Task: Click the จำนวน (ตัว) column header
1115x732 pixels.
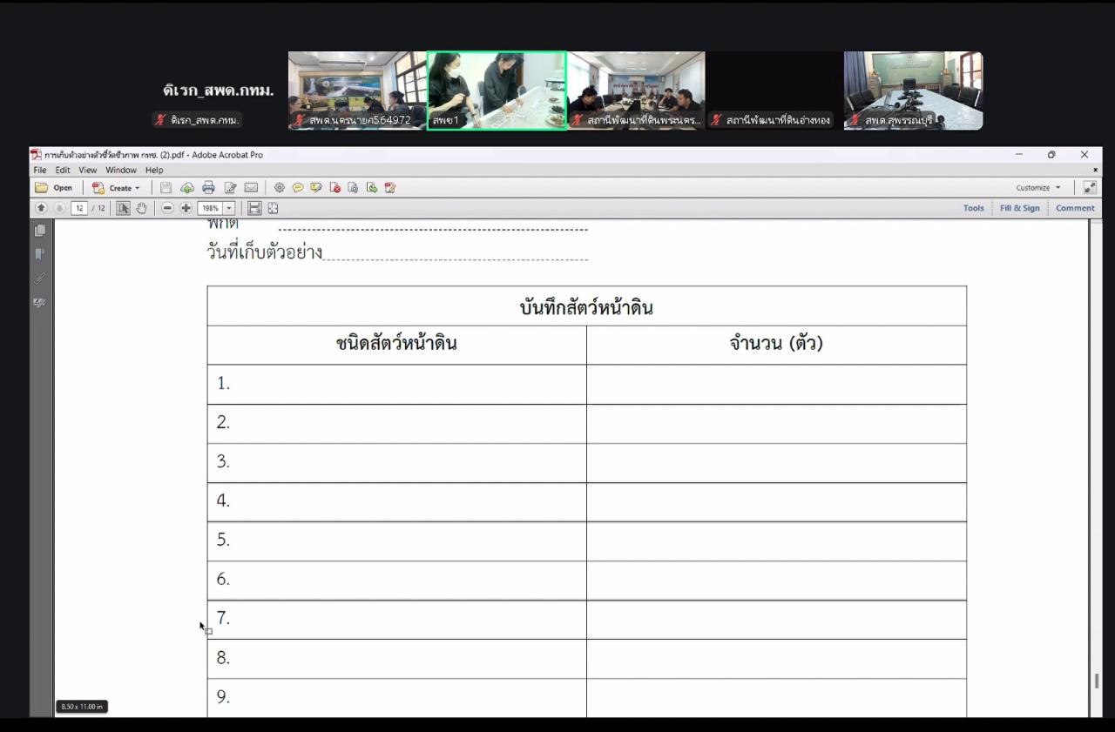Action: tap(776, 343)
